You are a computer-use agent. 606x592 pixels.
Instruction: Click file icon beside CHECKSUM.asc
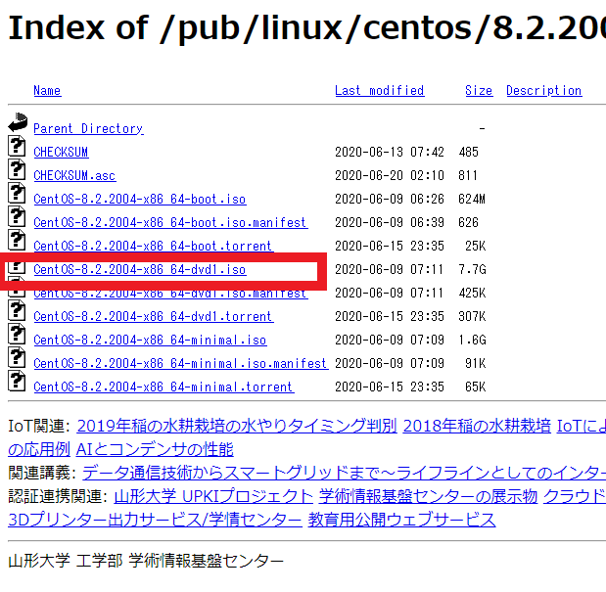(x=17, y=169)
